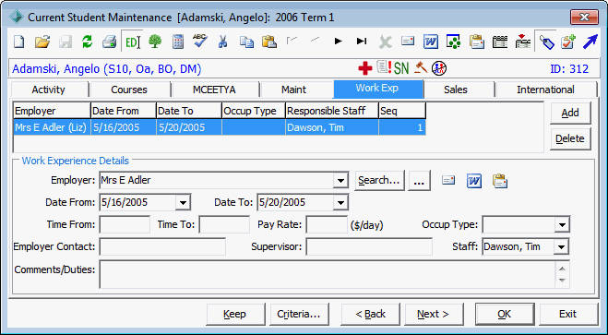Click the green refresh arrows icon
The image size is (608, 335).
point(87,42)
